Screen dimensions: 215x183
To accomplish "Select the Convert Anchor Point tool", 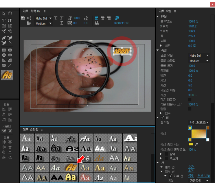I will click(10, 43).
